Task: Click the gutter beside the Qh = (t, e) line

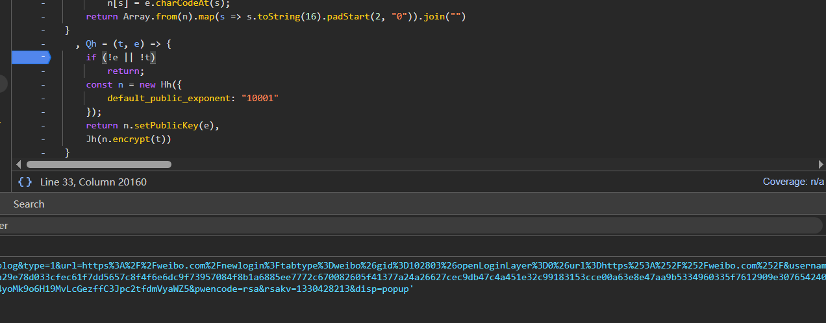Action: click(x=43, y=44)
